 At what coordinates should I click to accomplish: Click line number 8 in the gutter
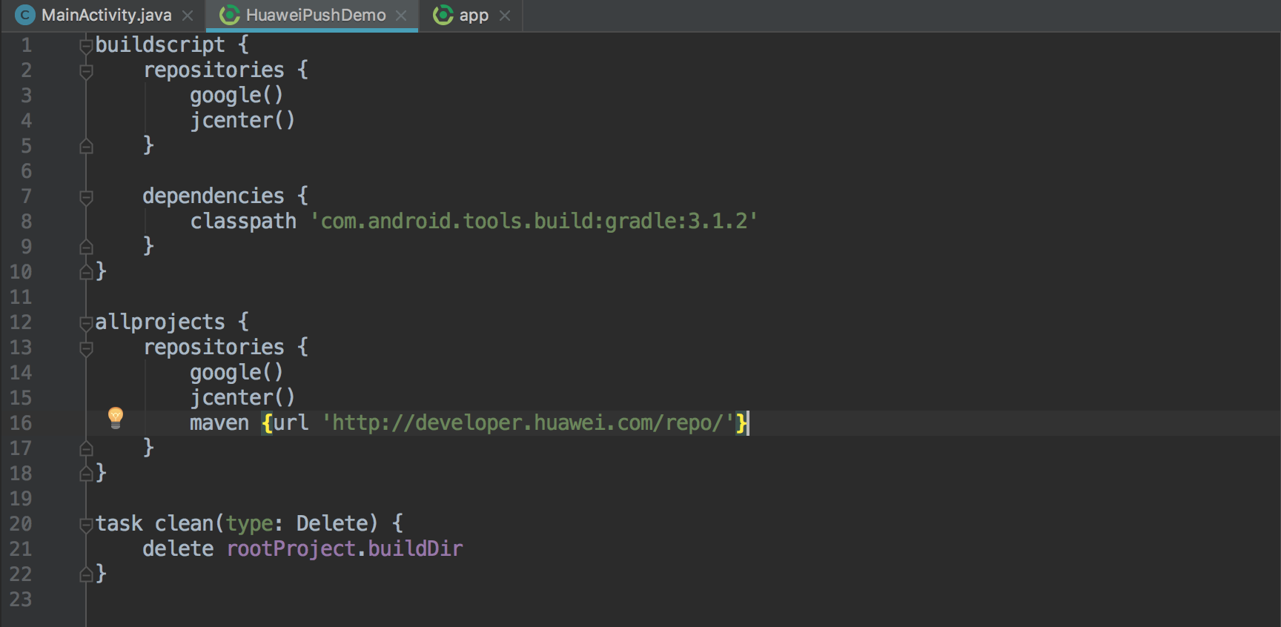[x=26, y=221]
